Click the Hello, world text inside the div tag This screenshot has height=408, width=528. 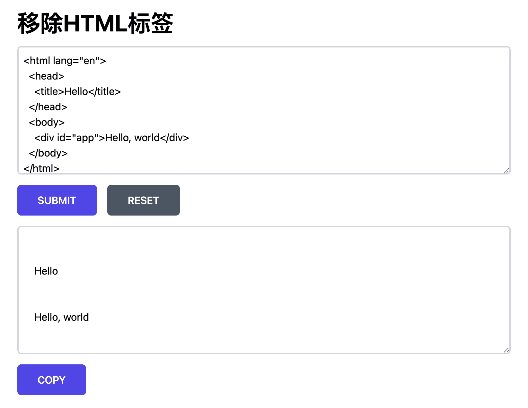coord(132,138)
